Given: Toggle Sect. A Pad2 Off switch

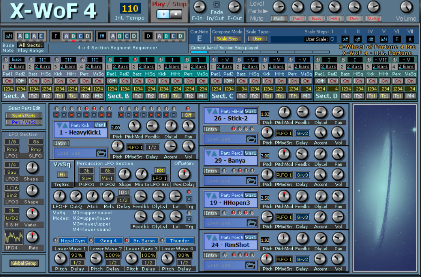Looking at the screenshot, I should pos(20,81).
